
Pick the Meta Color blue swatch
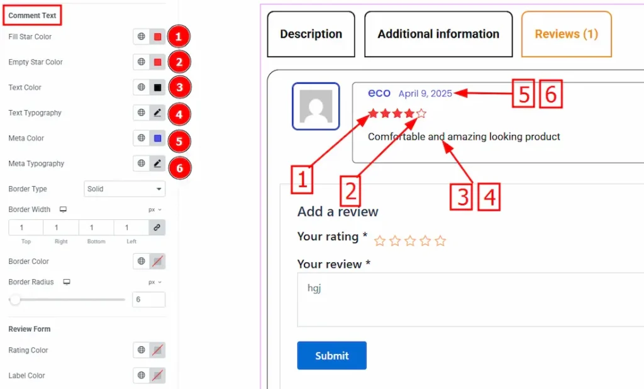[157, 138]
